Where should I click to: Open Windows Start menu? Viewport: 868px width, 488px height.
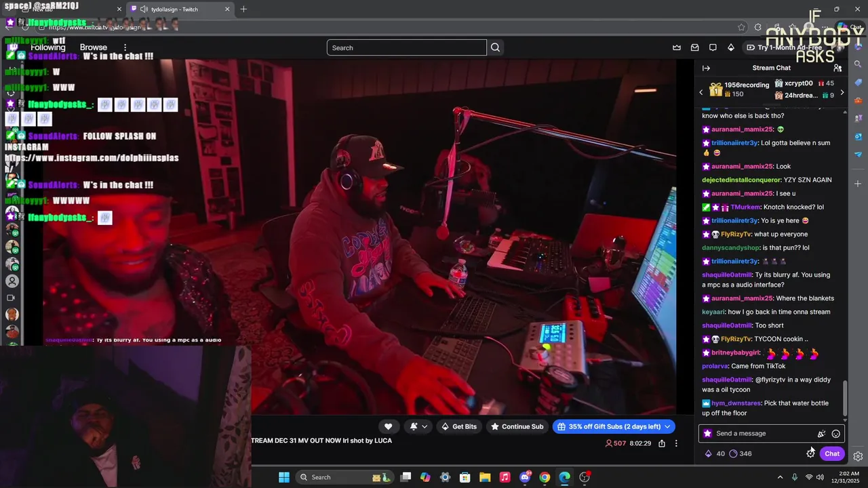tap(284, 477)
